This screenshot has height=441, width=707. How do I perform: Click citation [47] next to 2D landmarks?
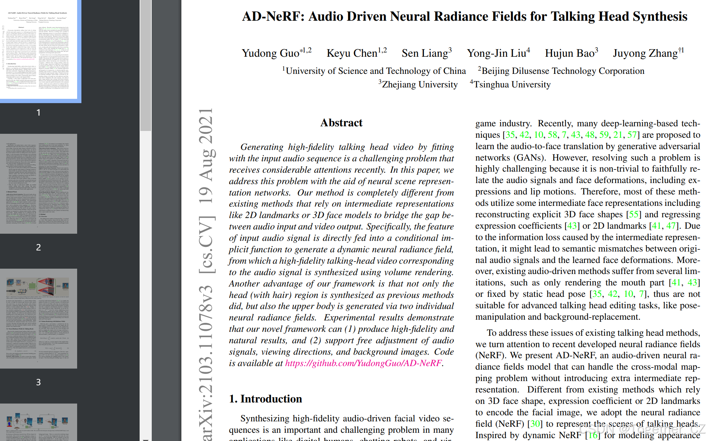click(671, 225)
